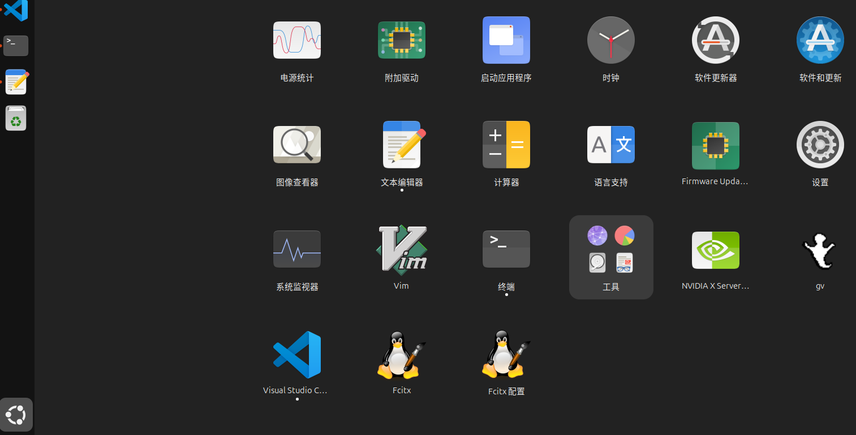Open the 计算器 calculator
The width and height of the screenshot is (856, 435).
click(x=506, y=145)
